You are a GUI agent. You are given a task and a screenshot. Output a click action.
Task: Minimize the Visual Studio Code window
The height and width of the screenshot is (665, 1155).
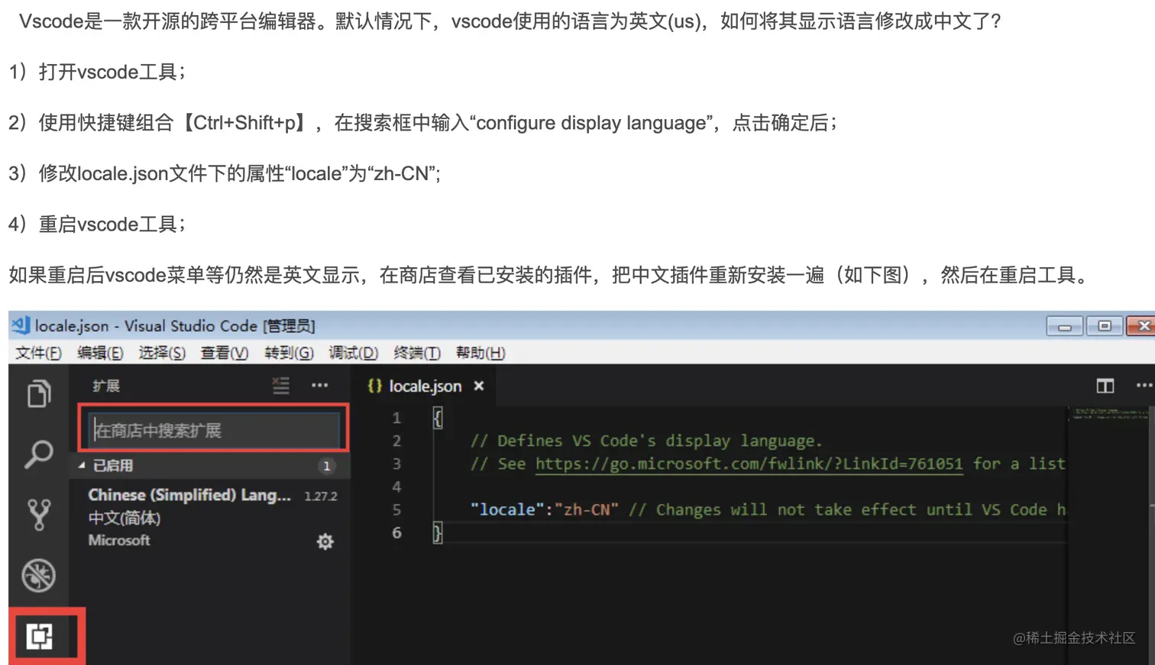(x=1064, y=326)
